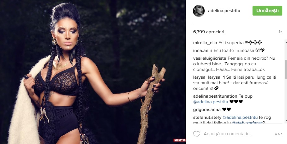287x144 pixels.
Task: Click the Urmărești follow button
Action: click(267, 11)
